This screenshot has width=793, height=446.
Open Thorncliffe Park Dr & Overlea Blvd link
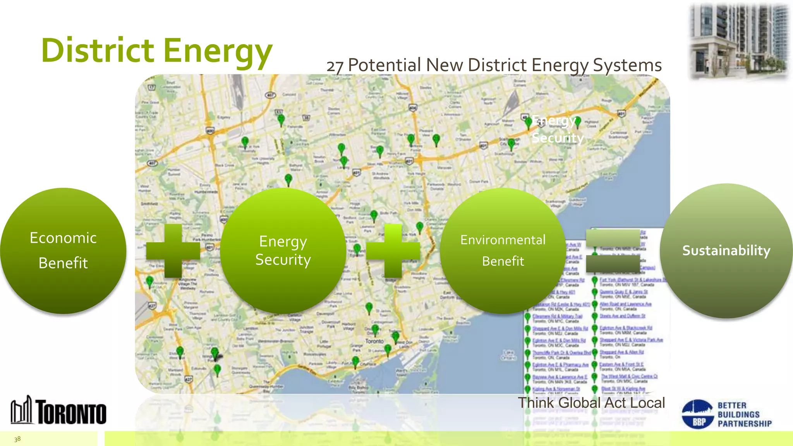click(562, 353)
